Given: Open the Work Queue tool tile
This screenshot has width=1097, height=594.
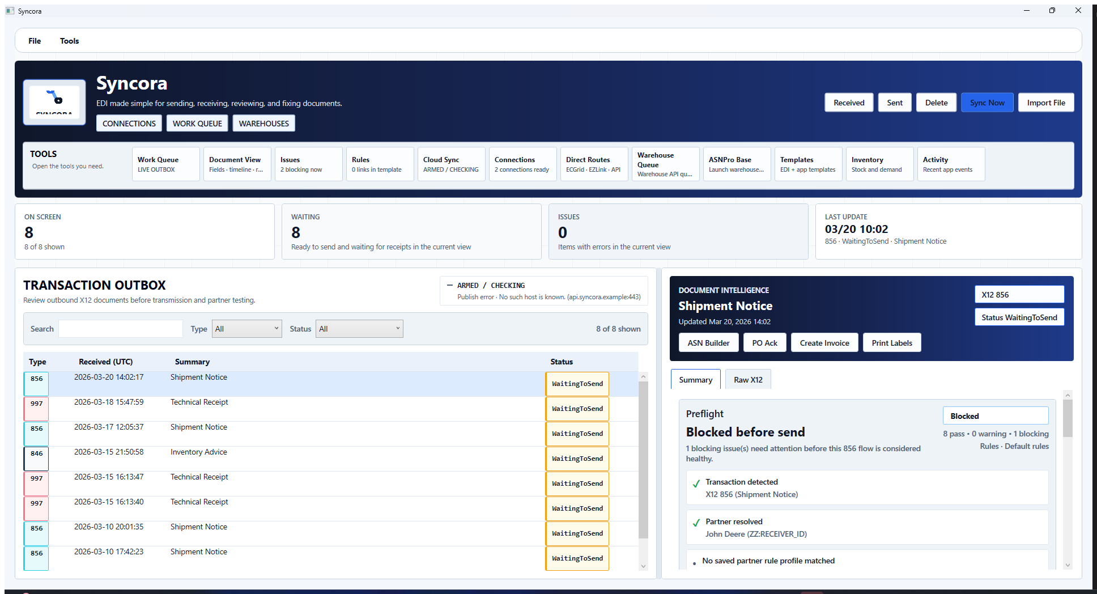Looking at the screenshot, I should (165, 164).
